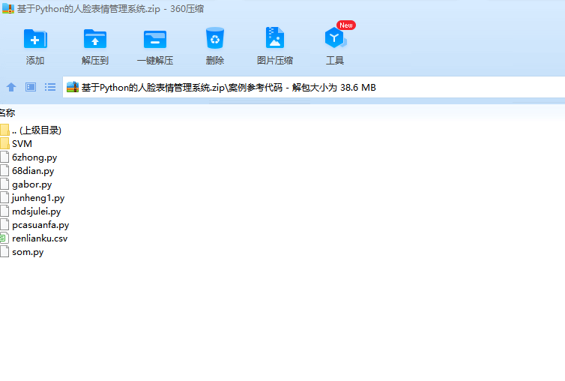Click the 68dian.py file icon
The height and width of the screenshot is (381, 565).
coord(4,170)
